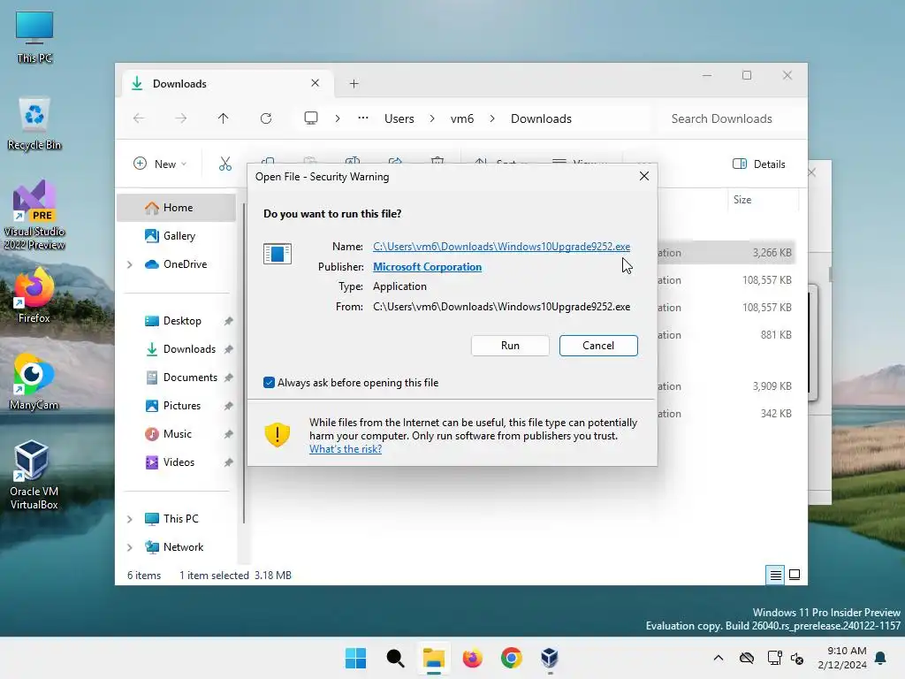905x679 pixels.
Task: Add a new File Explorer tab
Action: click(x=354, y=84)
